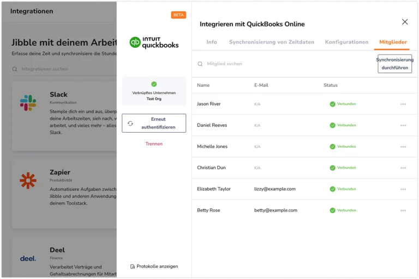The width and height of the screenshot is (419, 279).
Task: Click Erneut authentifizieren button
Action: [154, 123]
